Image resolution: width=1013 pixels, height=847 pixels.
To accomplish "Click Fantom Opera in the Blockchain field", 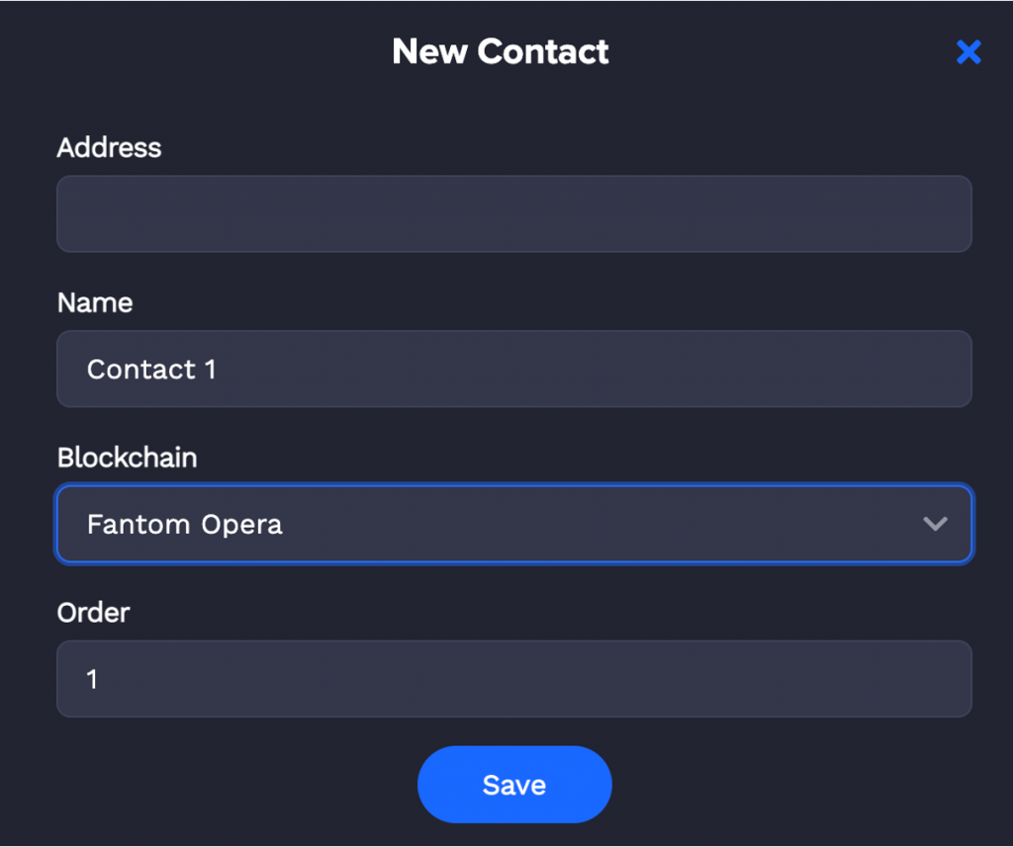I will [x=184, y=524].
